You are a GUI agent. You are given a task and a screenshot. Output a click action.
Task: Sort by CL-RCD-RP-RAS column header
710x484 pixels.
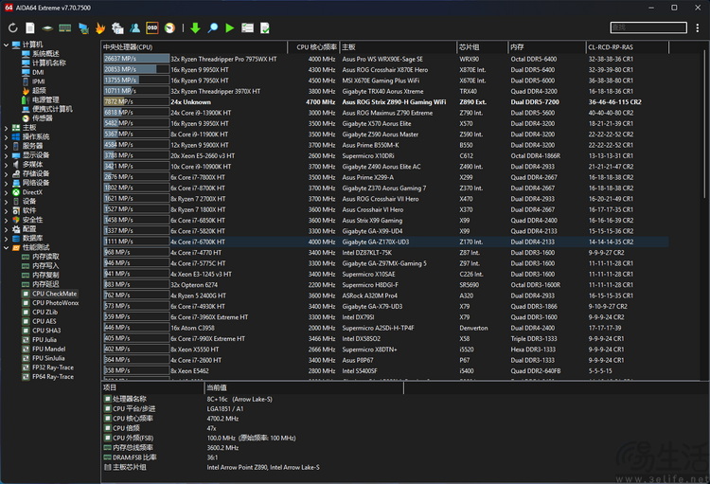[627, 47]
